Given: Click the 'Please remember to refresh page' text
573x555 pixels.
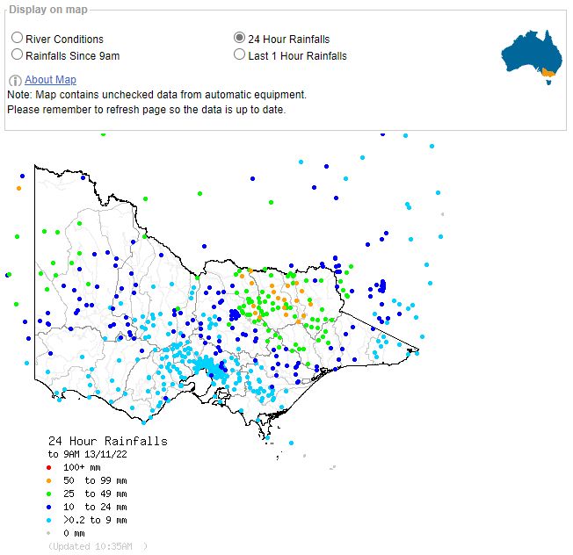Looking at the screenshot, I should pos(146,110).
